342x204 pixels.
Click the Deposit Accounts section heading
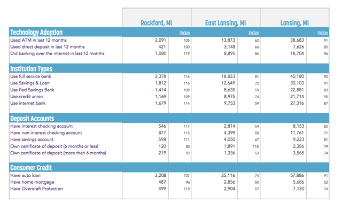pos(32,119)
